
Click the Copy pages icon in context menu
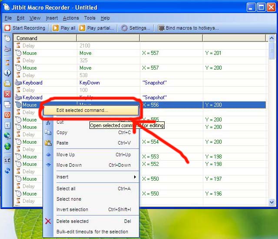[48, 132]
